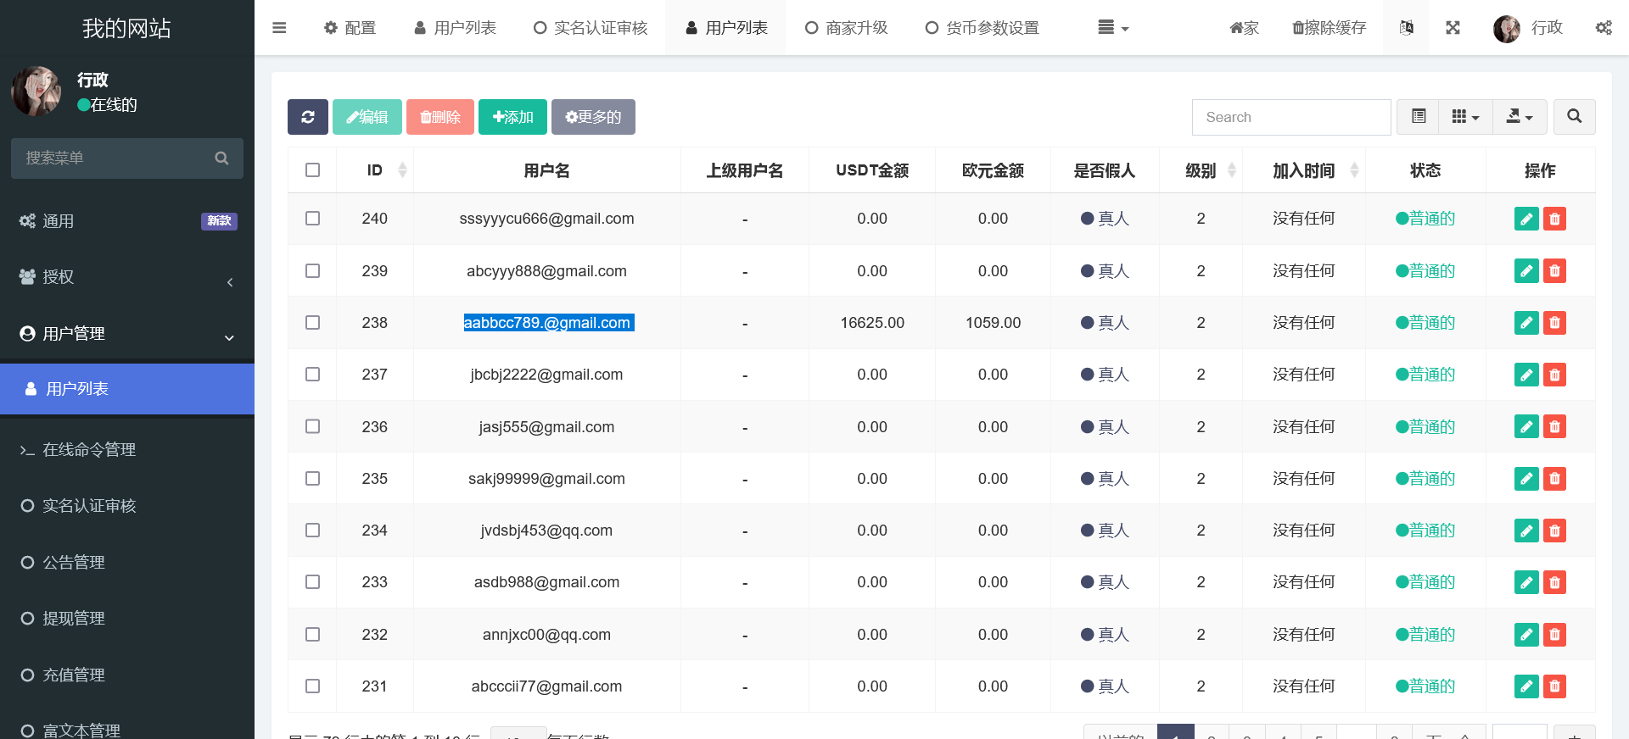Image resolution: width=1629 pixels, height=739 pixels.
Task: Toggle the sidebar hamburger menu icon
Action: 279,28
